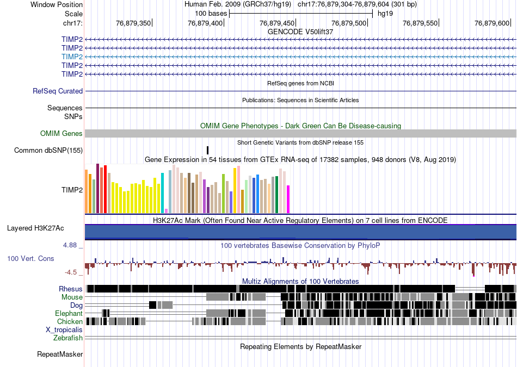Click the 100 bases scale bar label

point(211,14)
